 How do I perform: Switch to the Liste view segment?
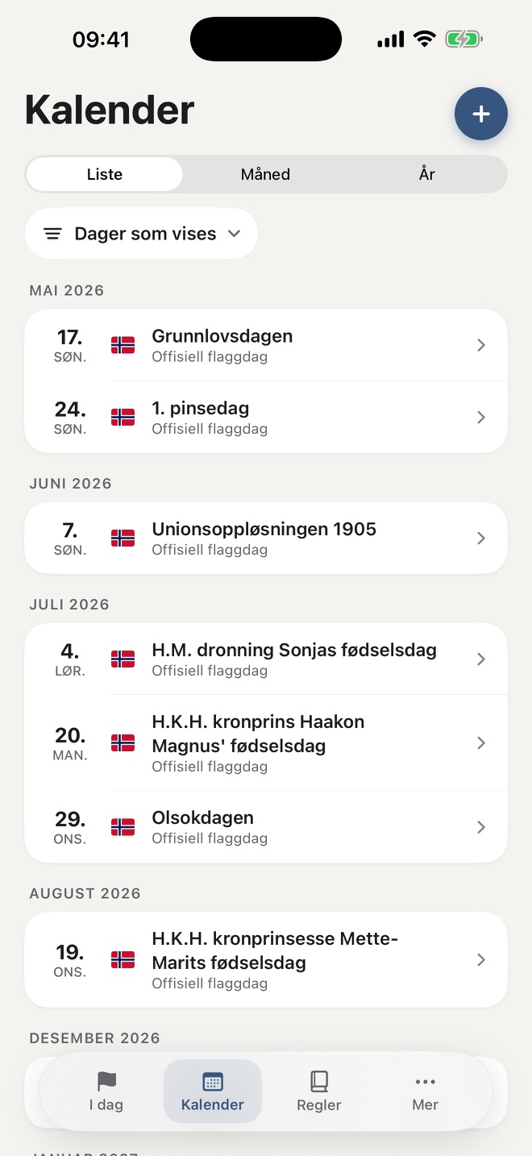pyautogui.click(x=105, y=174)
